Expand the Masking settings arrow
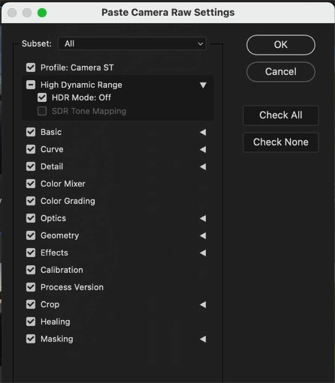 click(x=203, y=339)
